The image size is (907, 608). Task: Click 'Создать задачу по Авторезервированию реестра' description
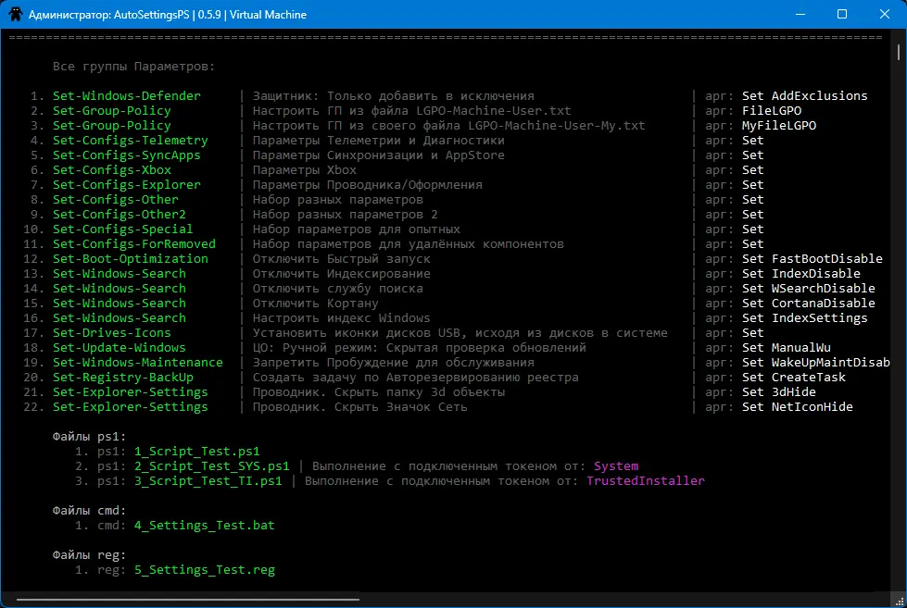[x=415, y=378]
